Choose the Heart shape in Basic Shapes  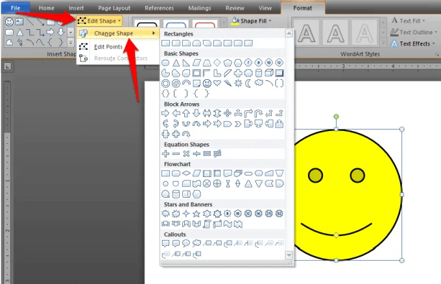point(217,83)
